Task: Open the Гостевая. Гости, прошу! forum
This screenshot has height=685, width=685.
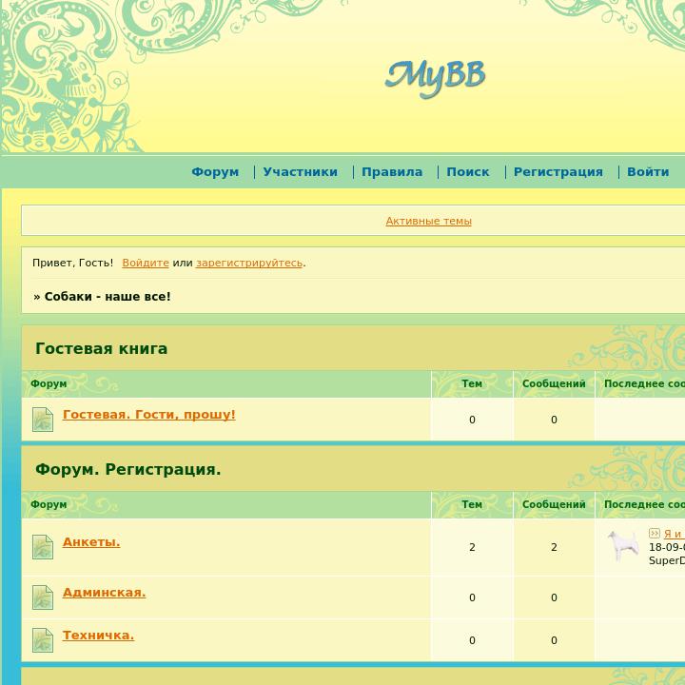Action: click(149, 414)
